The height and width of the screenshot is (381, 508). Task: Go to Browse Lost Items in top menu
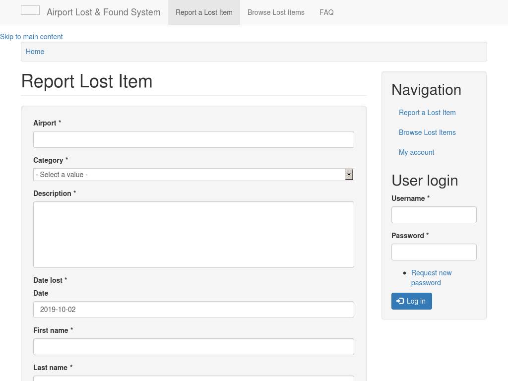coord(276,12)
